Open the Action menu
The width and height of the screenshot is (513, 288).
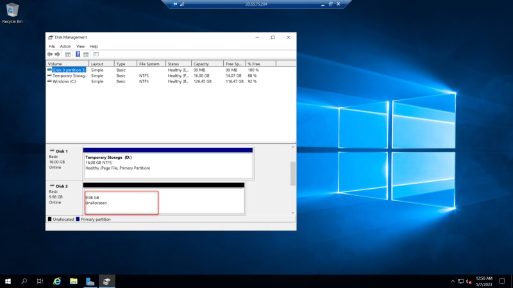[x=65, y=46]
